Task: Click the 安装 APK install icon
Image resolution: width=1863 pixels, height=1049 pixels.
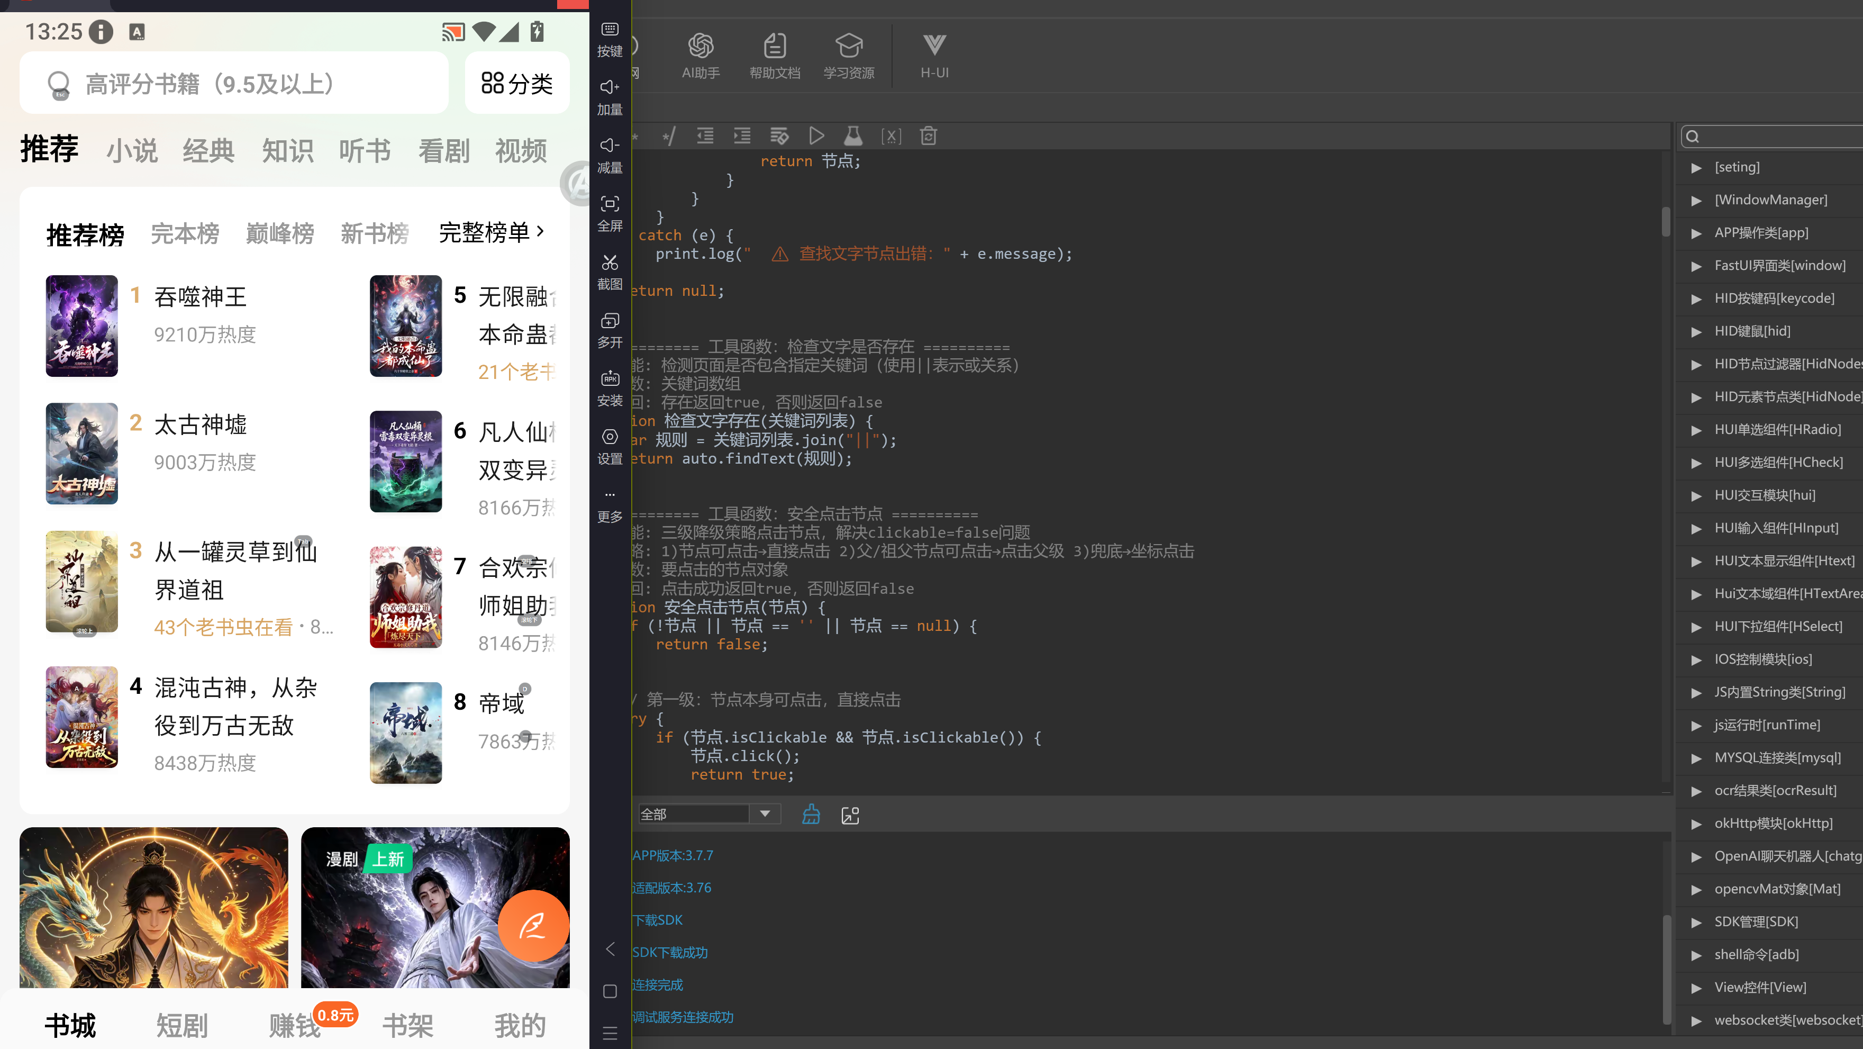Action: pos(610,378)
